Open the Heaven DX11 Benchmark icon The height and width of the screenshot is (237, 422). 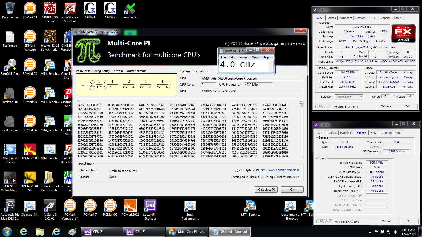[x=50, y=37]
